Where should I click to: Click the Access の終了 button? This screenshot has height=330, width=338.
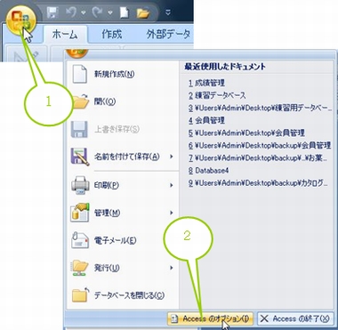pyautogui.click(x=295, y=318)
